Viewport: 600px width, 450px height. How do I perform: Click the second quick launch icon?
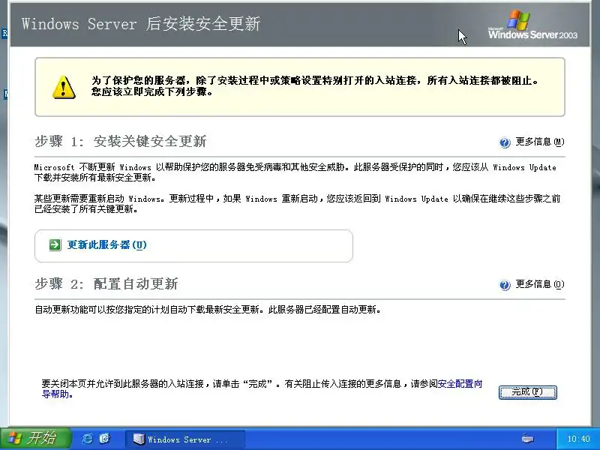(x=104, y=439)
